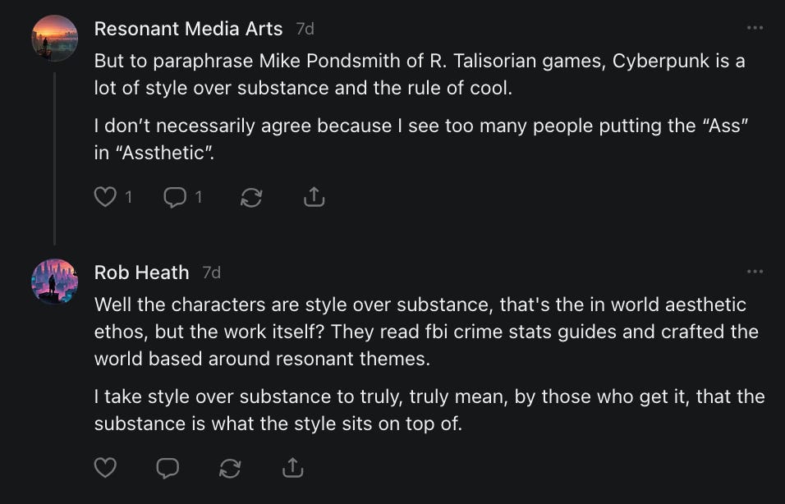785x504 pixels.
Task: Collapse the thread using the vertical line
Action: [55, 156]
